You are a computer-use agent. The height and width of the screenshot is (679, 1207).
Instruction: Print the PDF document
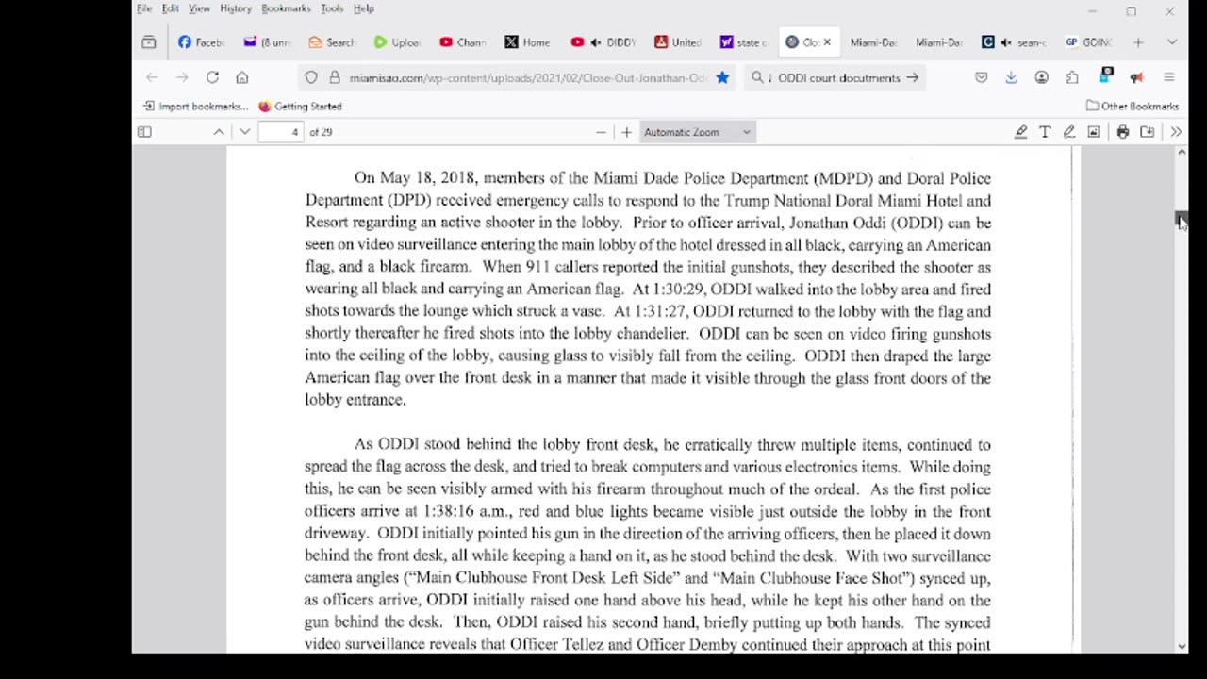[1123, 132]
